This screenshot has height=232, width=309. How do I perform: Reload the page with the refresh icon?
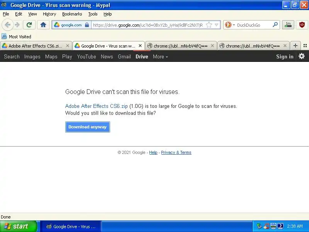[29, 25]
